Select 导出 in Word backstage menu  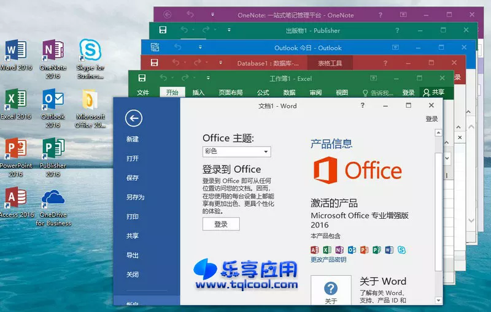[x=133, y=255]
